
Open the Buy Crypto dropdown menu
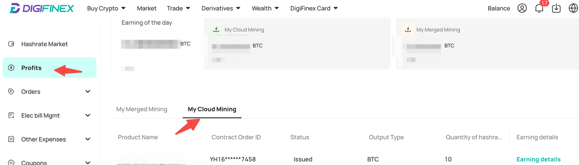106,8
